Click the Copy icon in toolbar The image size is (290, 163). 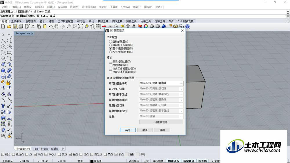click(39, 26)
